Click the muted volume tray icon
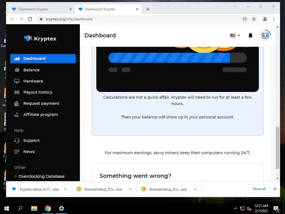This screenshot has height=214, width=285. point(249,208)
